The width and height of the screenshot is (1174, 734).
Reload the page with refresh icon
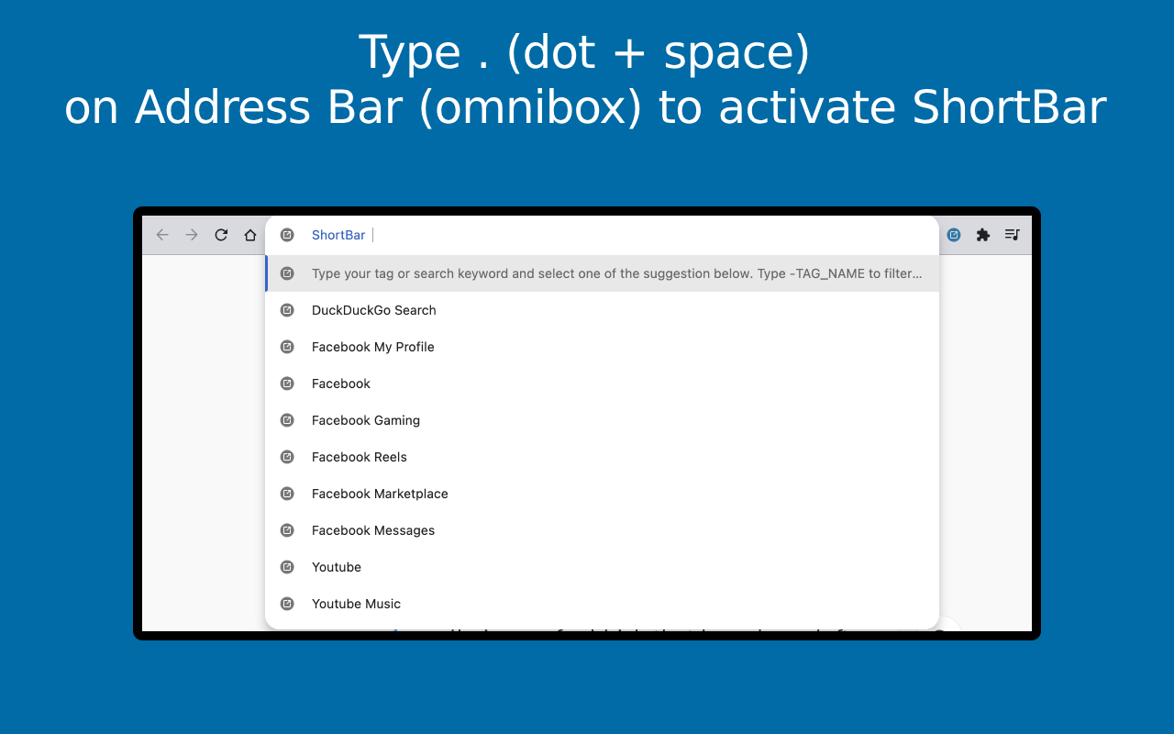(x=221, y=235)
